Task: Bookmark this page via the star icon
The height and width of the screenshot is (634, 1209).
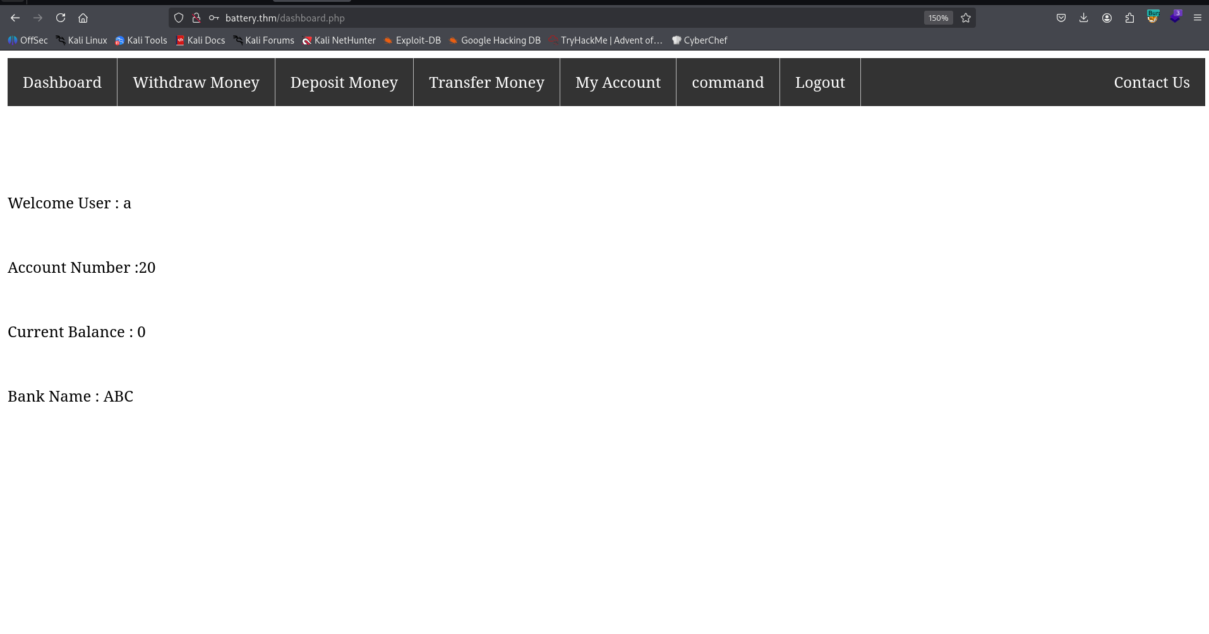Action: point(965,18)
